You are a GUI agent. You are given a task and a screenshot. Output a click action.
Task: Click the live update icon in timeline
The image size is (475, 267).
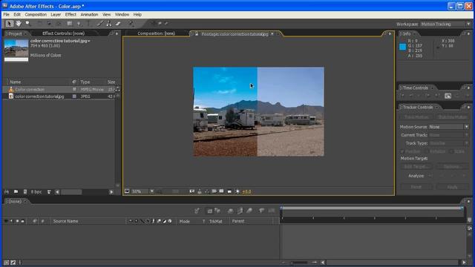[209, 211]
